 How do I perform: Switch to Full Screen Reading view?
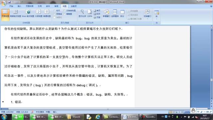click(16, 14)
